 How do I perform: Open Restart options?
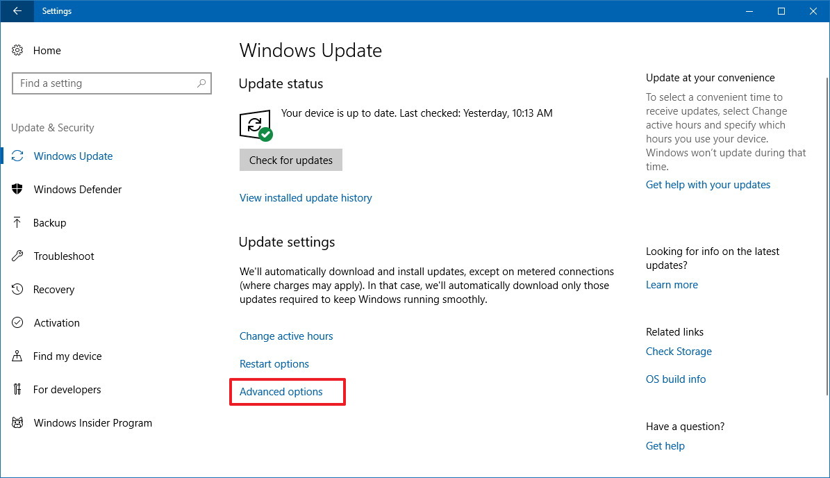[x=274, y=363]
